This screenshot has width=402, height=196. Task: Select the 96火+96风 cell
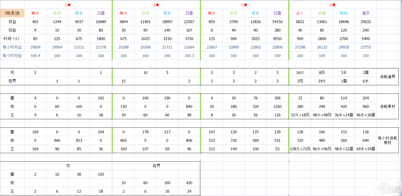pos(322,149)
